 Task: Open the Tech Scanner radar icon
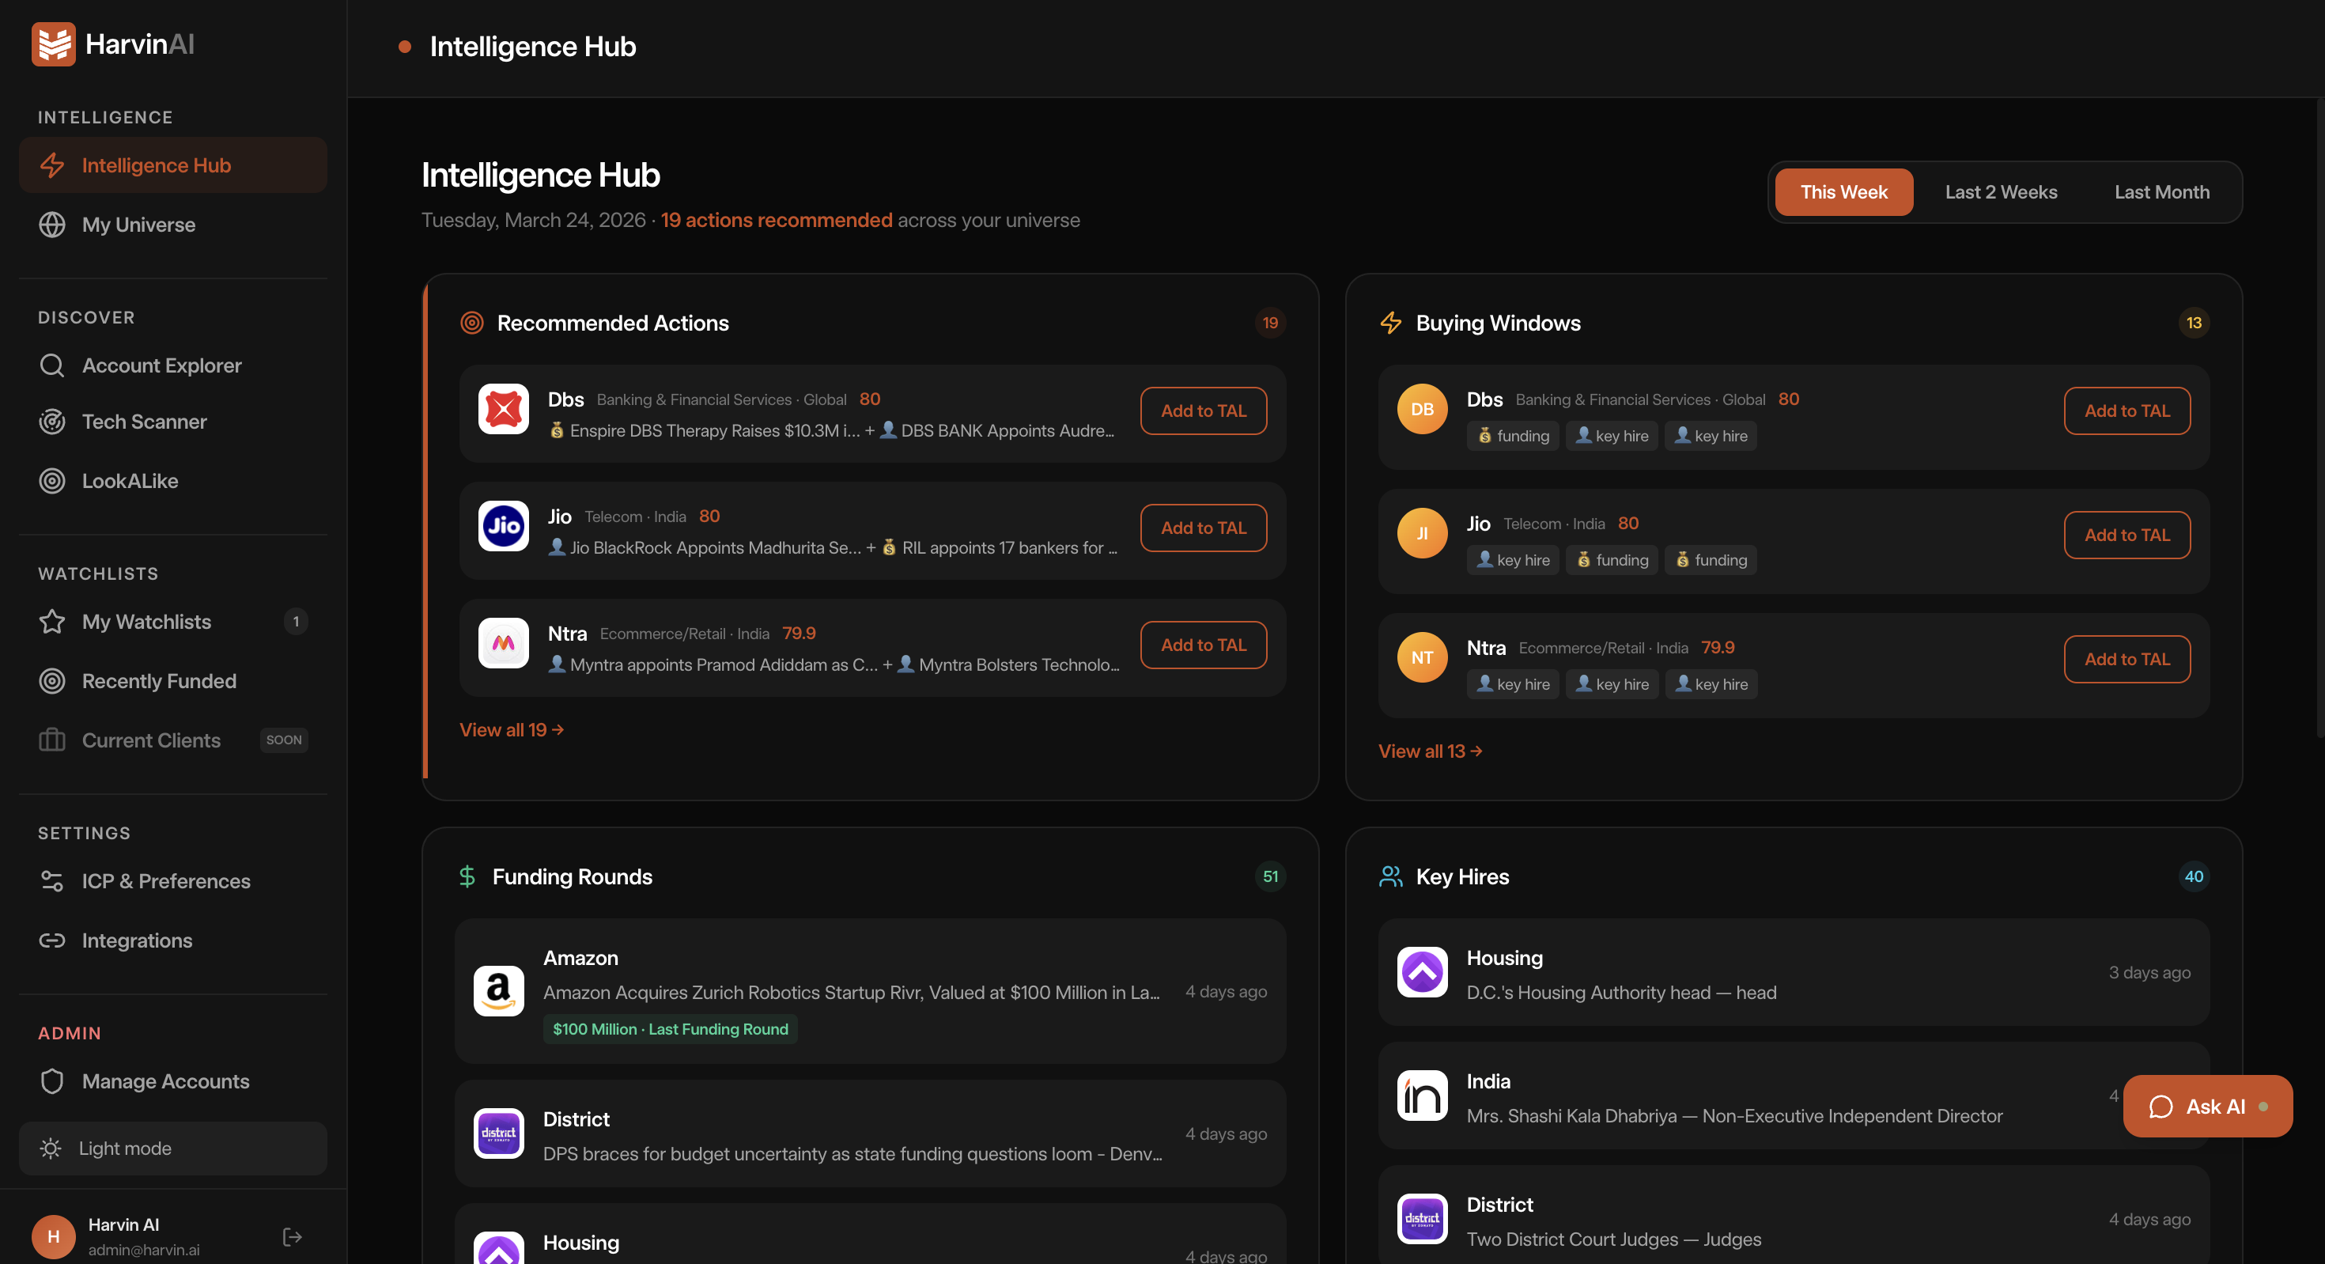(x=52, y=422)
